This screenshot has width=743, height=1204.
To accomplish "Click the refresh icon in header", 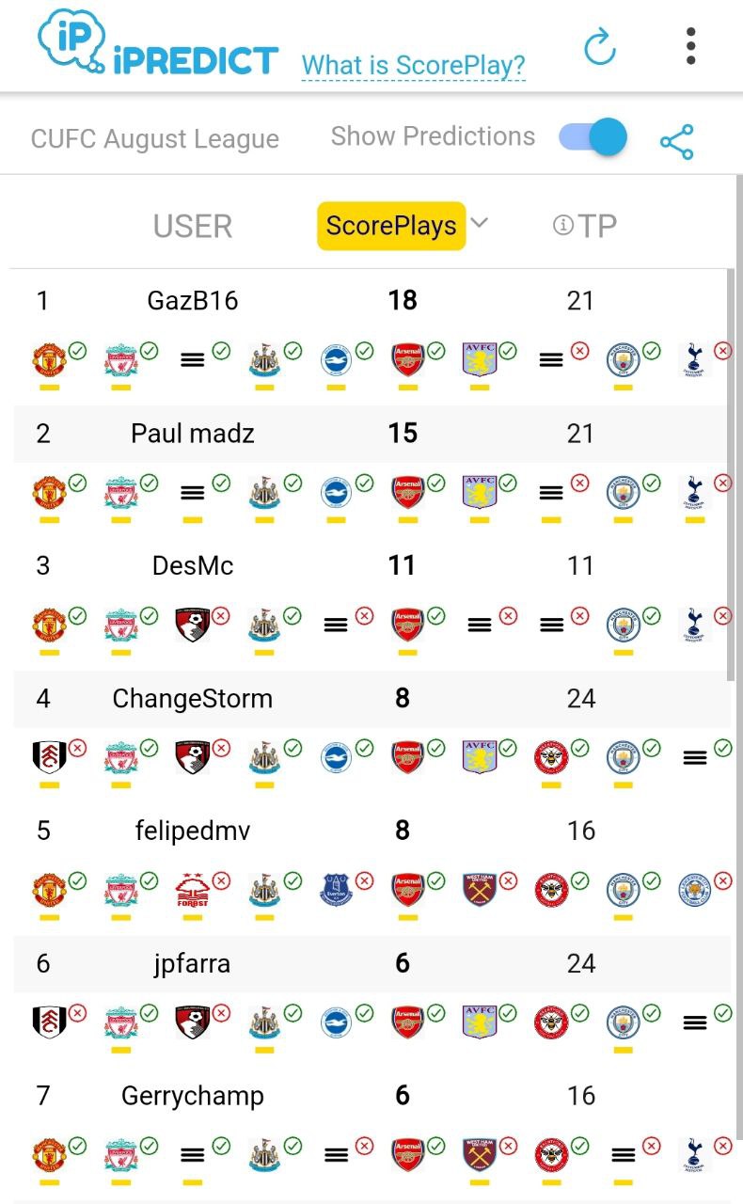I will [x=599, y=46].
